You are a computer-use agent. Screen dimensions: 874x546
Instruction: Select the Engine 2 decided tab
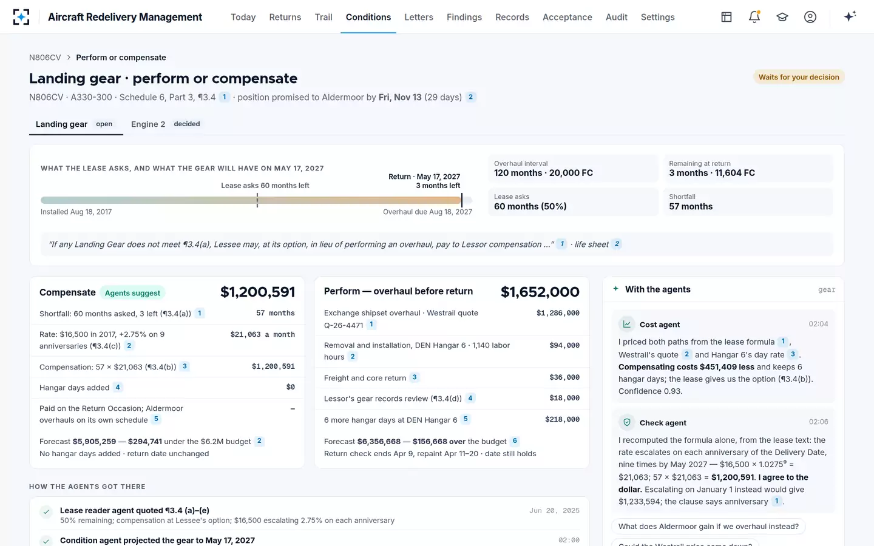click(166, 124)
